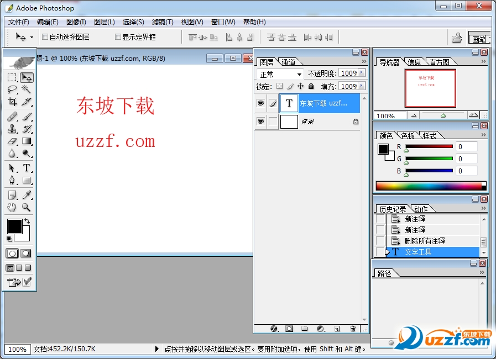Image resolution: width=496 pixels, height=359 pixels.
Task: Select the Pen tool
Action: tap(12, 181)
